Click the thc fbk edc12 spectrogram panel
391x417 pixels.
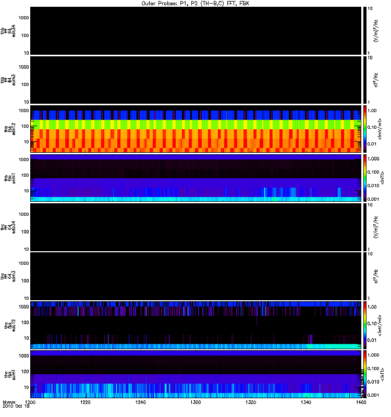[196, 325]
